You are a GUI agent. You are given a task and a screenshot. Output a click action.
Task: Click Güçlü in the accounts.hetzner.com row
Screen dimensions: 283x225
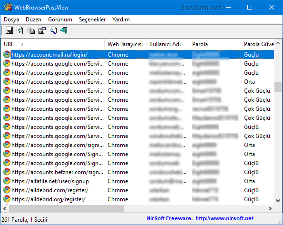click(251, 172)
